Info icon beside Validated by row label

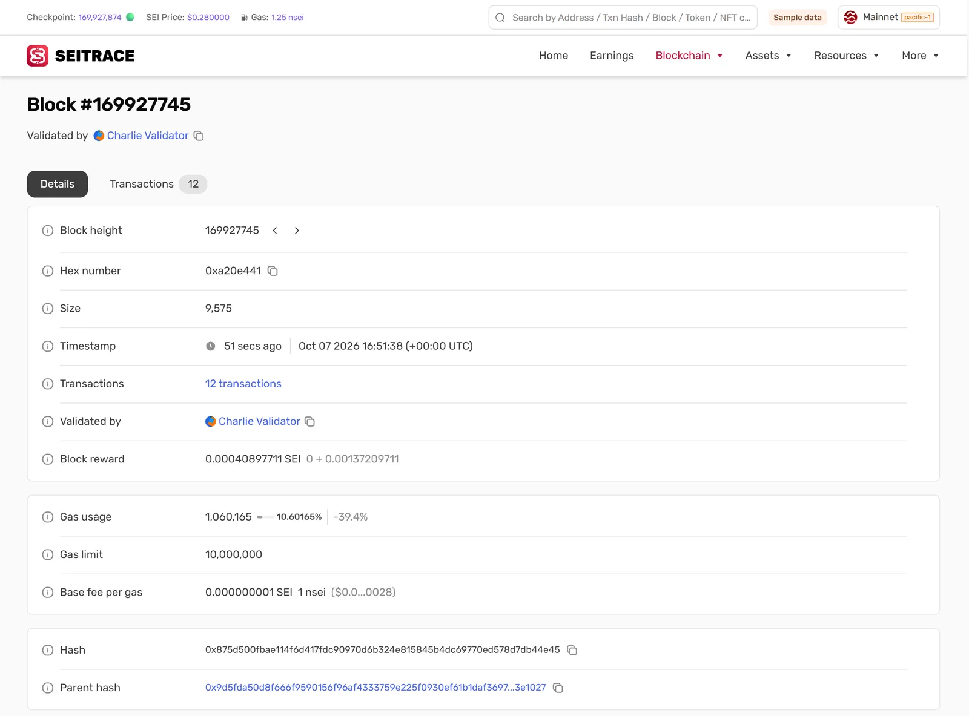click(47, 421)
